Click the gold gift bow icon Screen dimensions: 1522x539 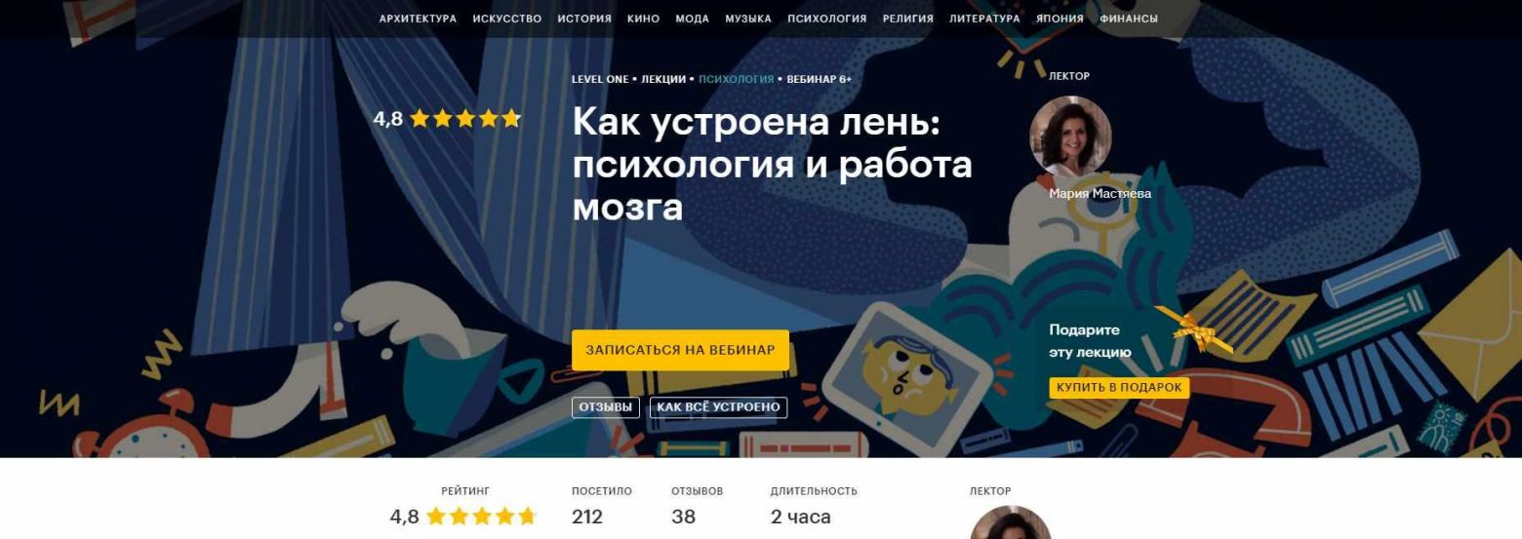(x=1192, y=329)
